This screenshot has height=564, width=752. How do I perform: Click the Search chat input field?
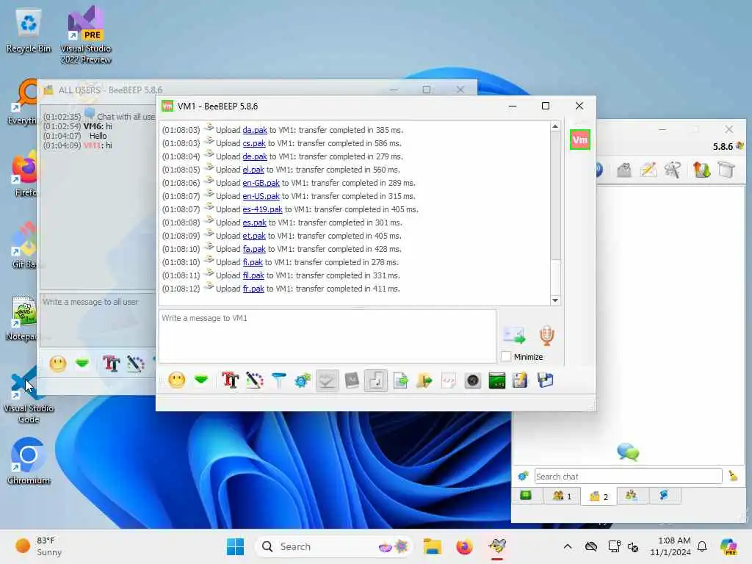click(628, 476)
